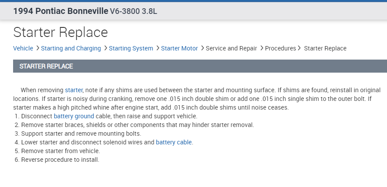The image size is (387, 187).
Task: Click the chevron before Service and Repair
Action: click(202, 48)
